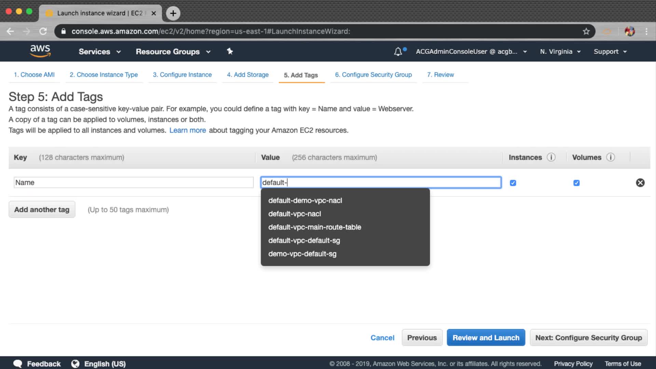Switch to the 6. Configure Security Group tab

[x=373, y=75]
